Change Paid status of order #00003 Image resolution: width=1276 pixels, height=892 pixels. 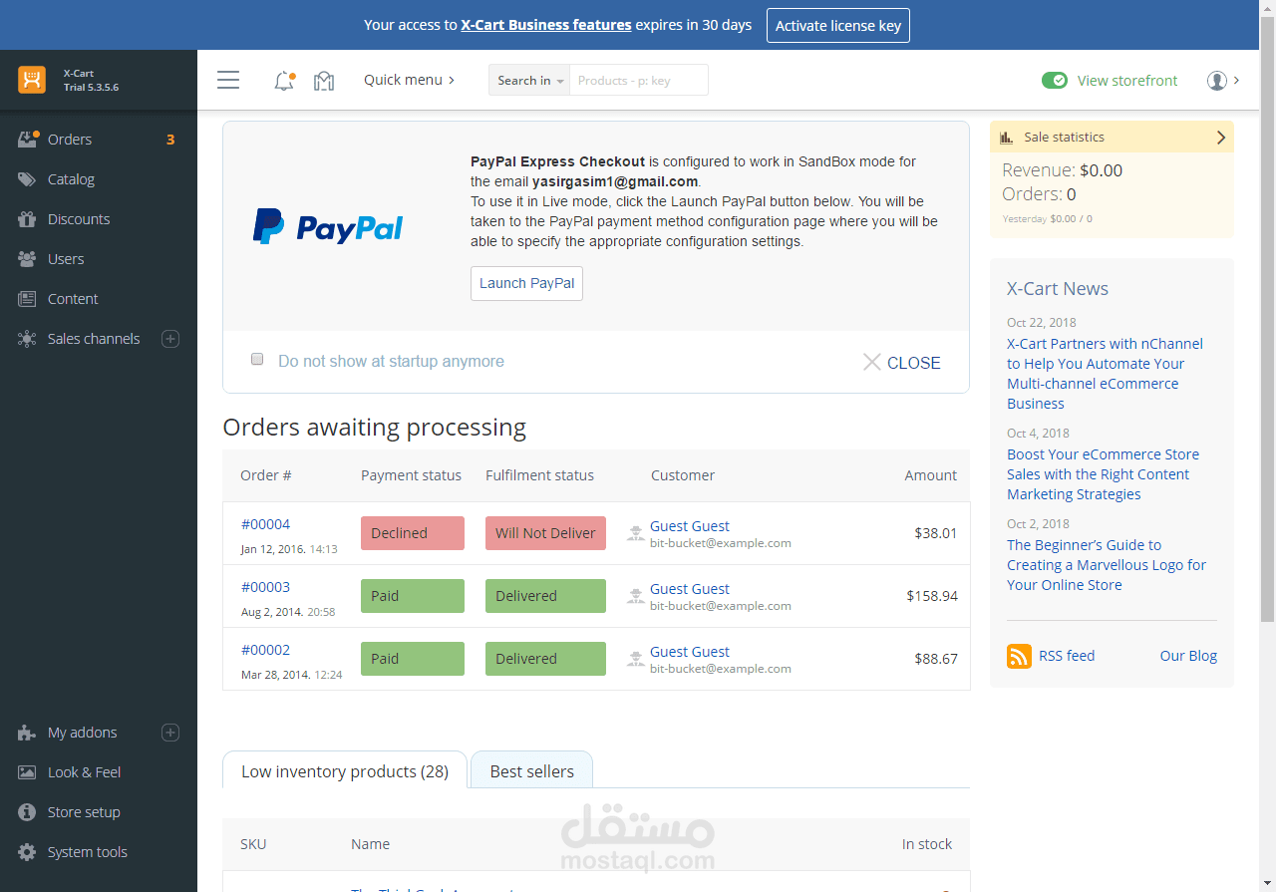point(413,596)
